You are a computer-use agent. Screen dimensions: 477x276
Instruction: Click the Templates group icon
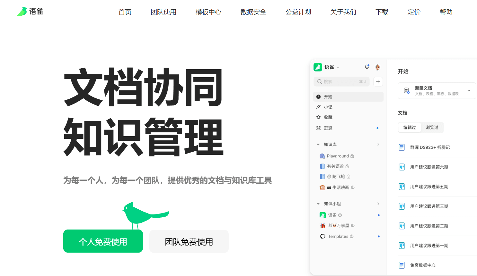tap(322, 237)
